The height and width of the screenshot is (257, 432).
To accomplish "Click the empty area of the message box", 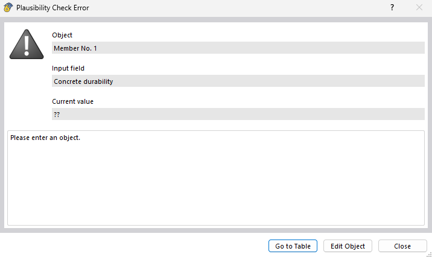I will coord(215,187).
